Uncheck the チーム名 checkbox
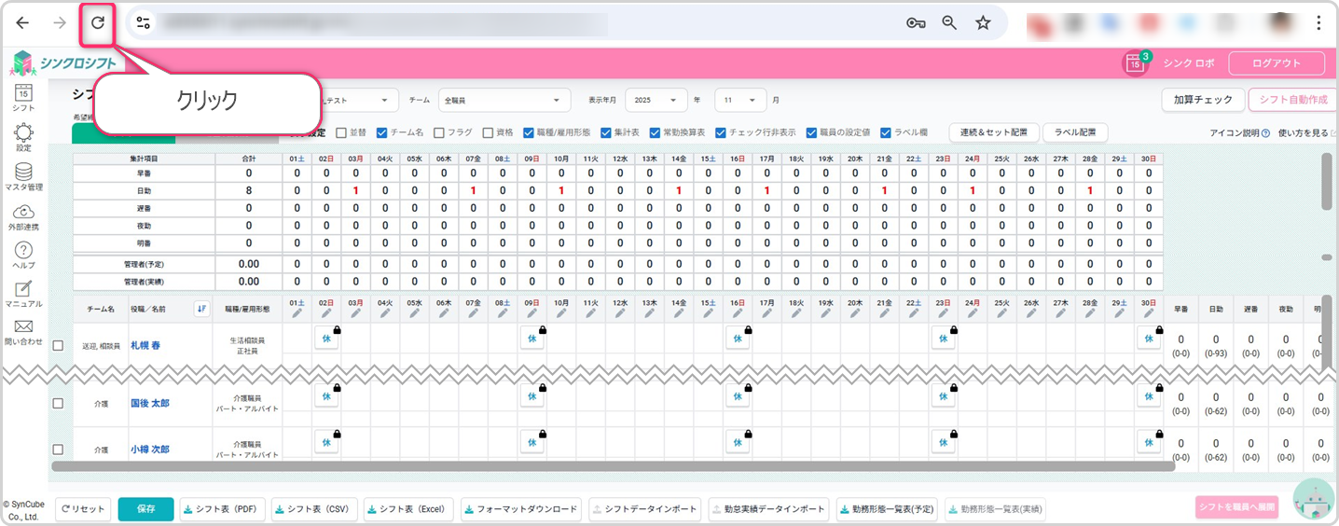The height and width of the screenshot is (526, 1339). click(382, 132)
